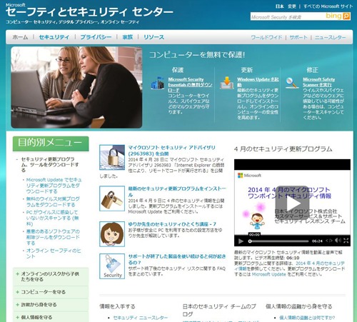Click the セーフティとセキュリティ センター site title
The width and height of the screenshot is (357, 322).
(x=89, y=12)
